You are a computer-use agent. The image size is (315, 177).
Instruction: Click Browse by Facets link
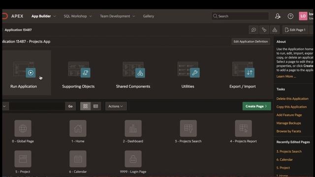(x=289, y=131)
